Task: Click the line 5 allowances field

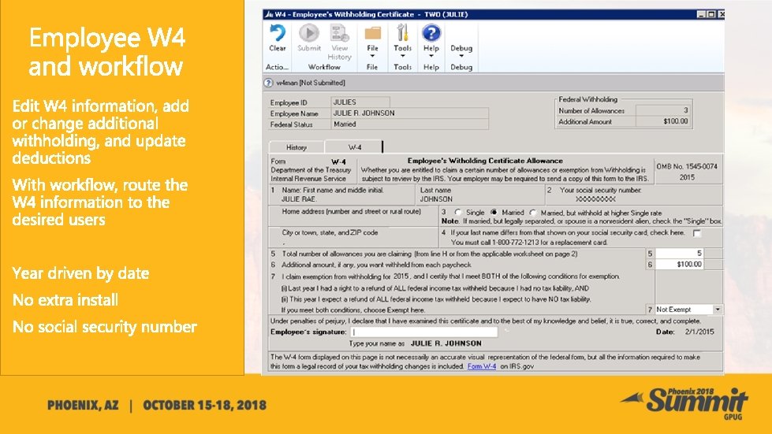Action: pos(680,254)
